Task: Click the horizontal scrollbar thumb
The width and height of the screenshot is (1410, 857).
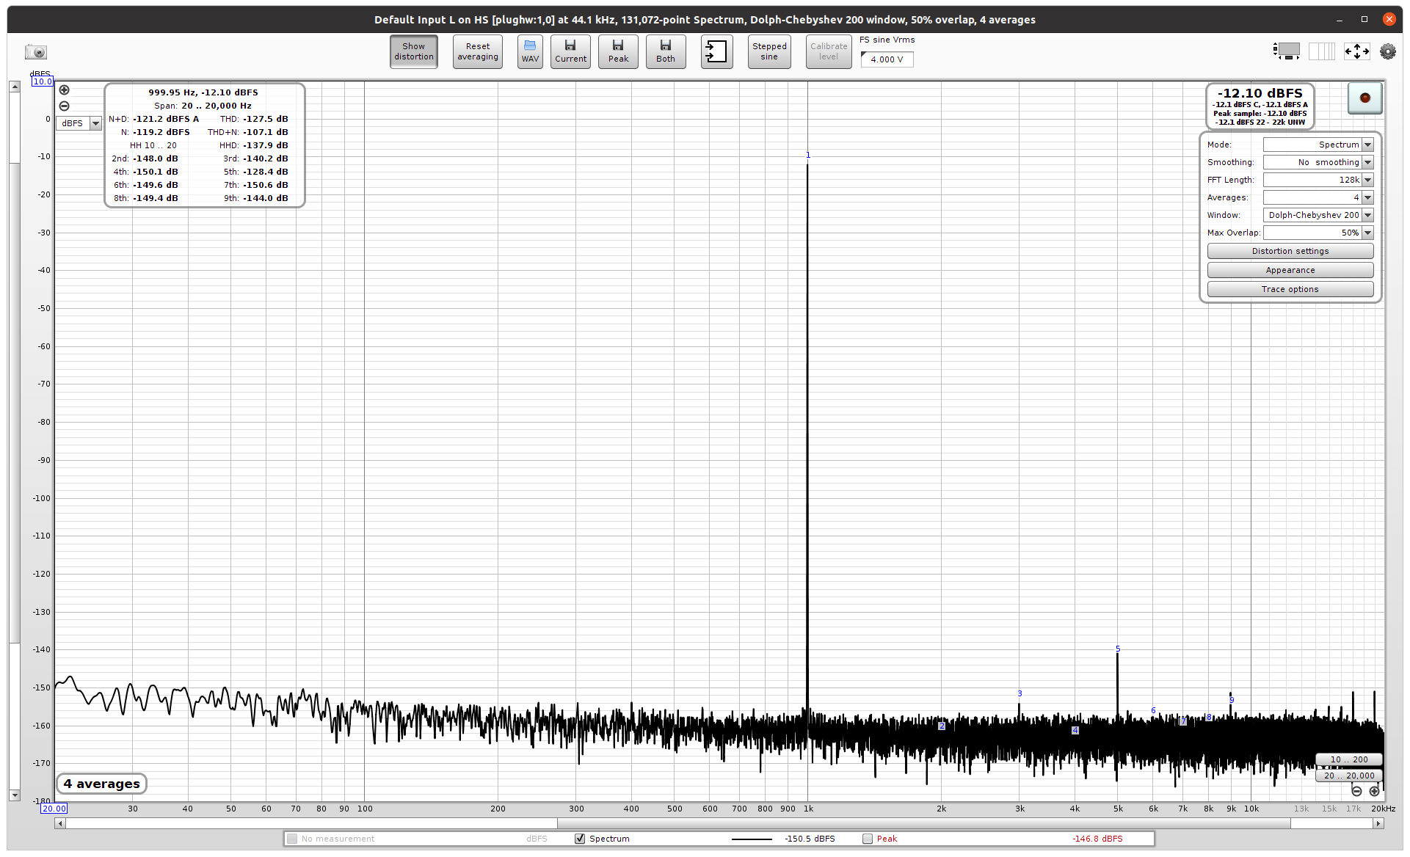Action: (923, 823)
